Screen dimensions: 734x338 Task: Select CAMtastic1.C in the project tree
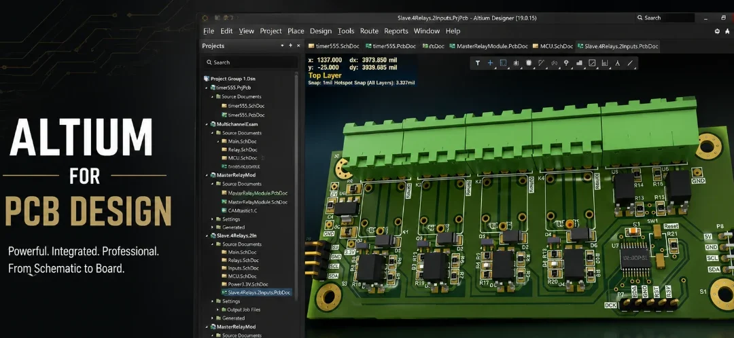243,211
